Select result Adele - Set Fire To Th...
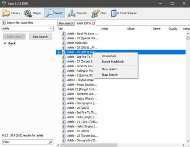 pyautogui.click(x=82, y=112)
